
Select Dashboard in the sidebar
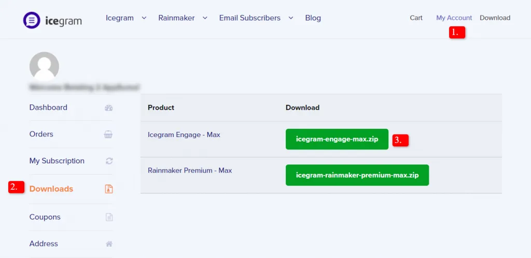click(48, 108)
